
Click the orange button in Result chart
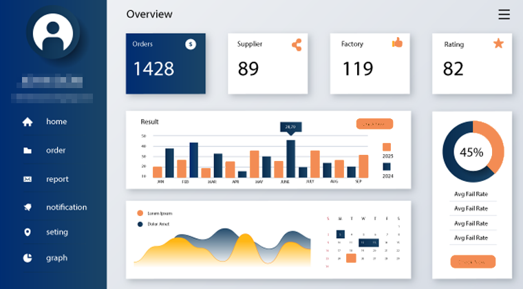(374, 124)
